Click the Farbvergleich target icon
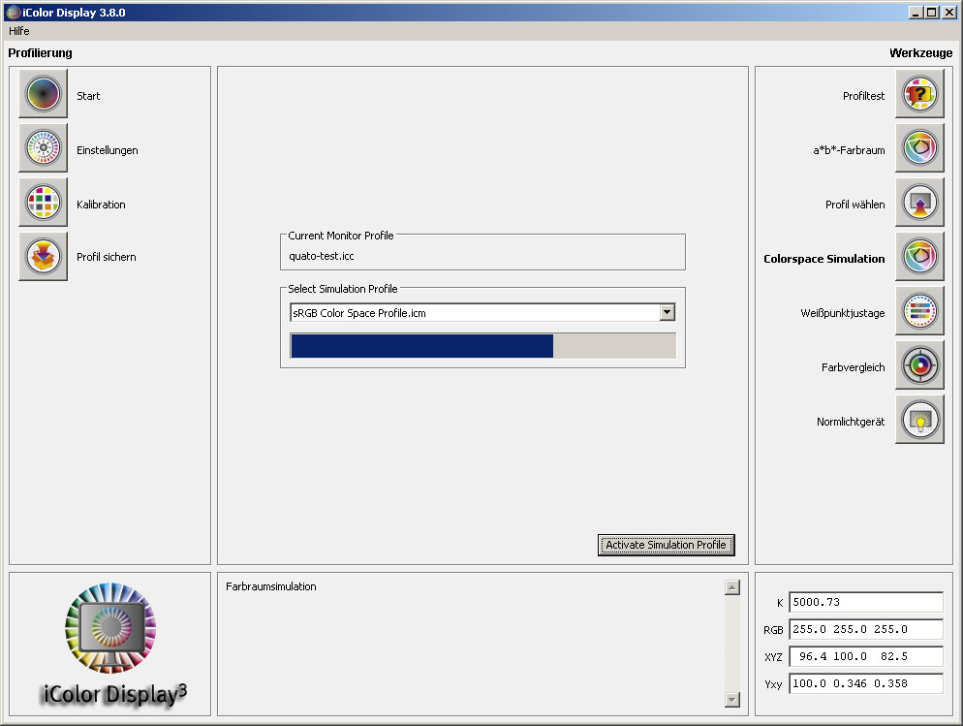 coord(919,365)
